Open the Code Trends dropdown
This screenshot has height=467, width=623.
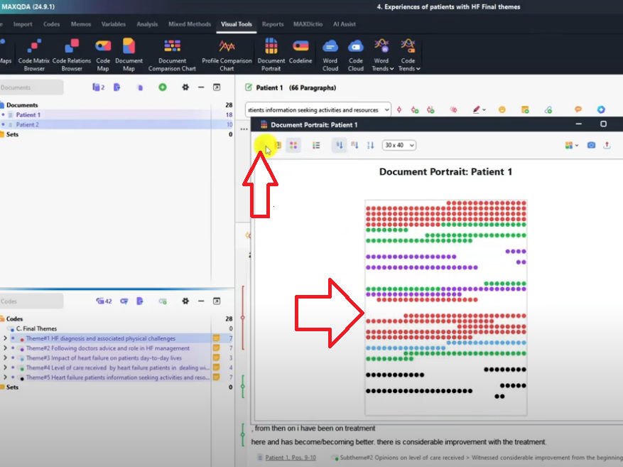(408, 55)
